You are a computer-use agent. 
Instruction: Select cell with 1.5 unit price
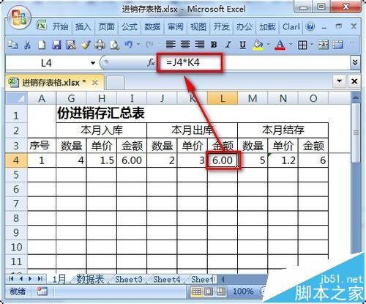coord(102,160)
